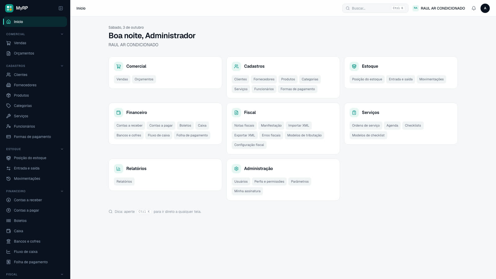Click the Serviços card clipboard icon
The width and height of the screenshot is (496, 279).
354,113
